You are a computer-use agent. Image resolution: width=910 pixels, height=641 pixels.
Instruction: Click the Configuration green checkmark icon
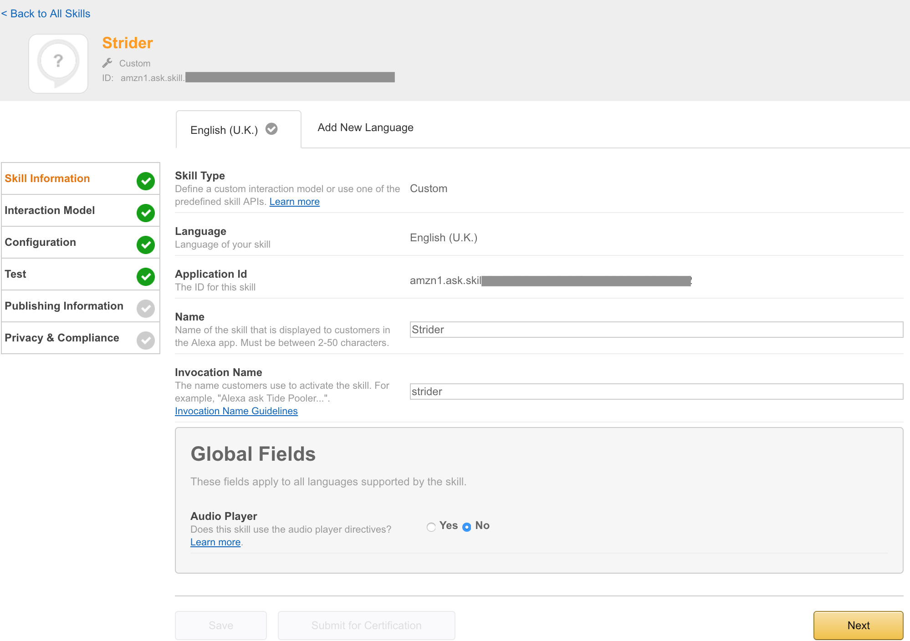point(145,243)
